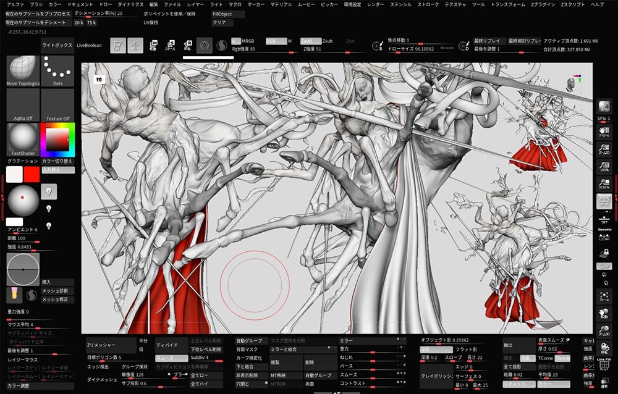Image resolution: width=618 pixels, height=394 pixels.
Task: Open ライトボックス
Action: click(57, 45)
